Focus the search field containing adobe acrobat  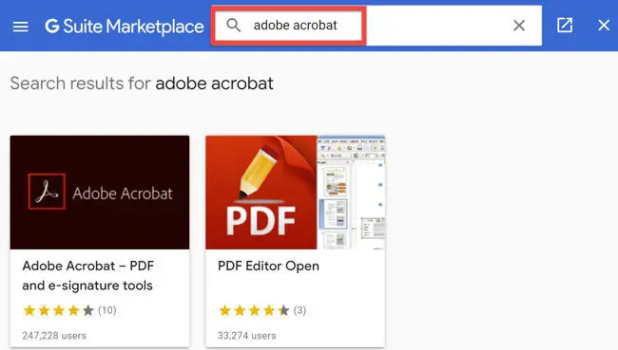[377, 26]
